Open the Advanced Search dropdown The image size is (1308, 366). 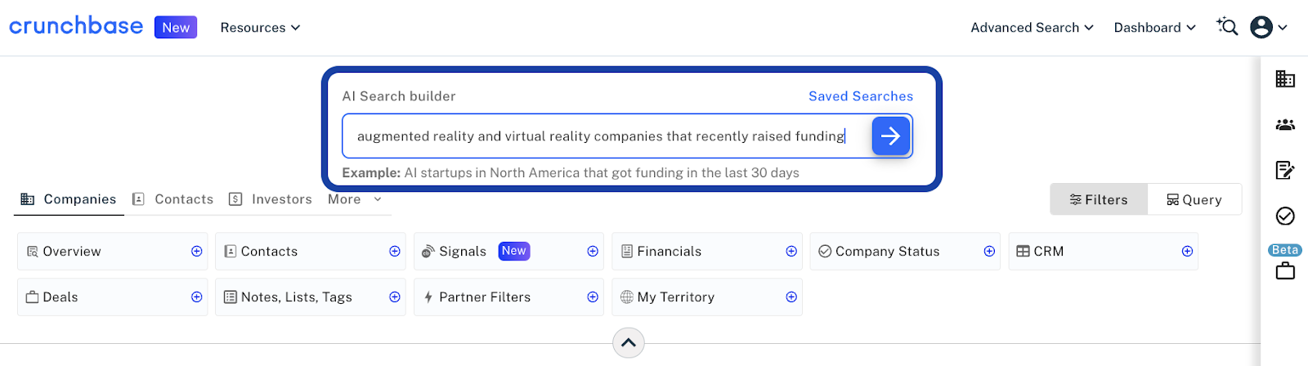tap(1032, 28)
